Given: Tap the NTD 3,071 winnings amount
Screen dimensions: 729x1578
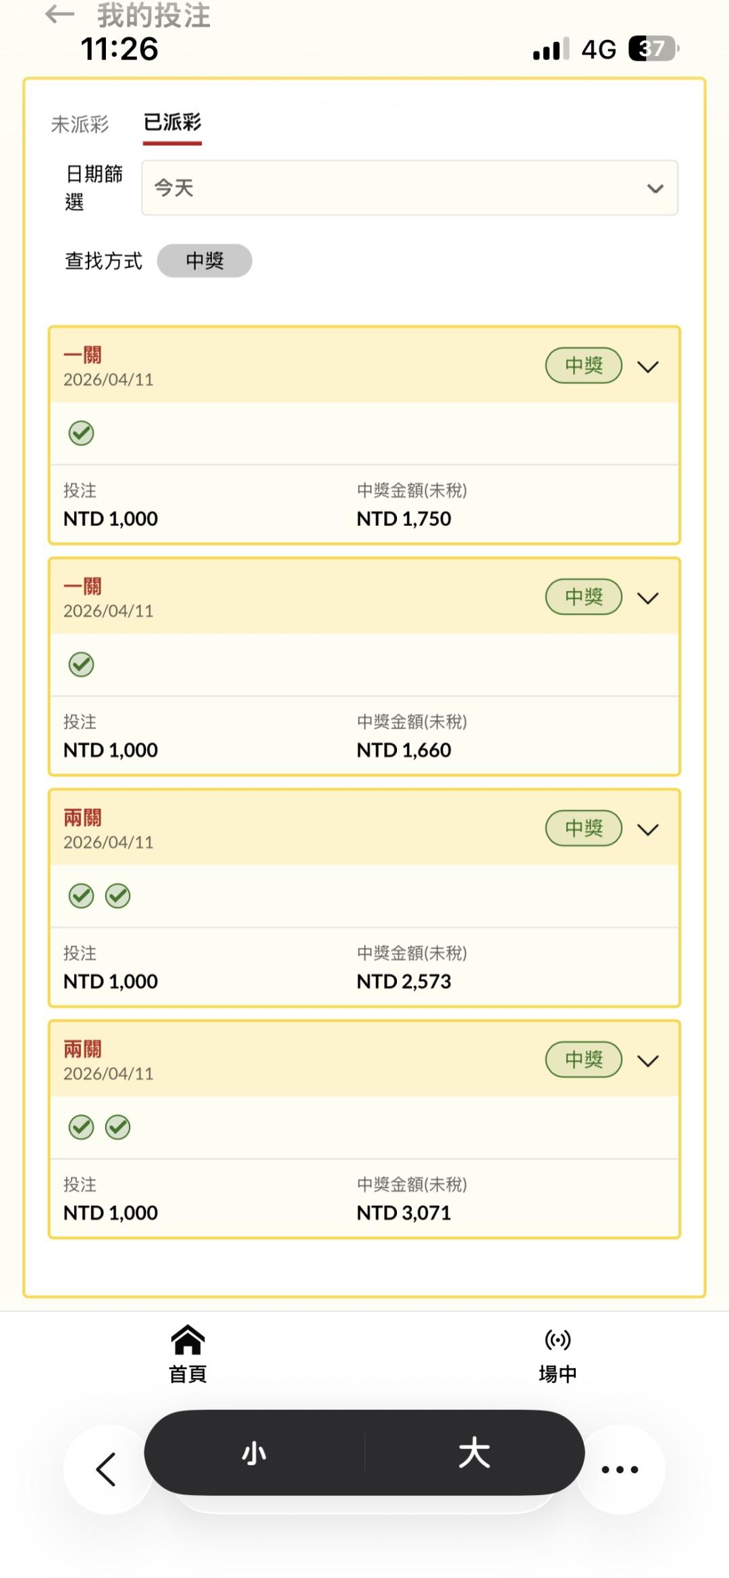Looking at the screenshot, I should (x=404, y=1213).
